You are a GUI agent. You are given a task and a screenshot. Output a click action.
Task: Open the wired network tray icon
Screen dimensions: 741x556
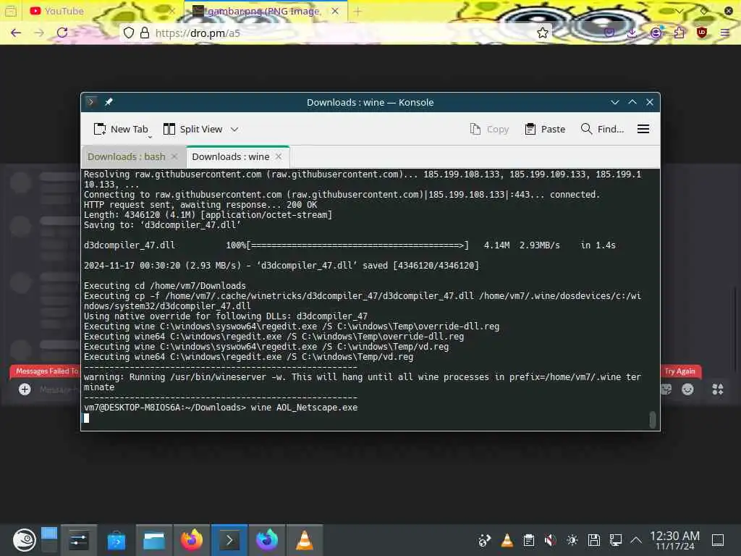tap(615, 540)
